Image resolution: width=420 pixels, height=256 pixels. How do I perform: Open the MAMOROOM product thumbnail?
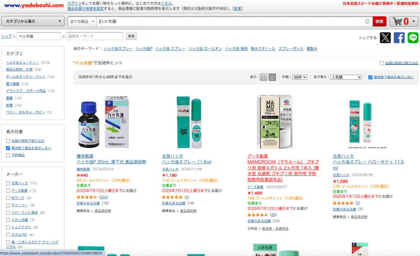coord(275,121)
